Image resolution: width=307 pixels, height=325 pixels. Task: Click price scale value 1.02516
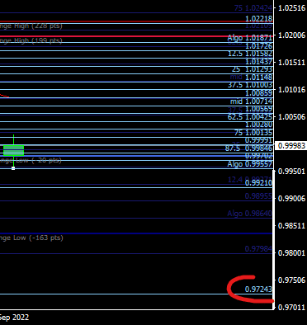coord(292,8)
